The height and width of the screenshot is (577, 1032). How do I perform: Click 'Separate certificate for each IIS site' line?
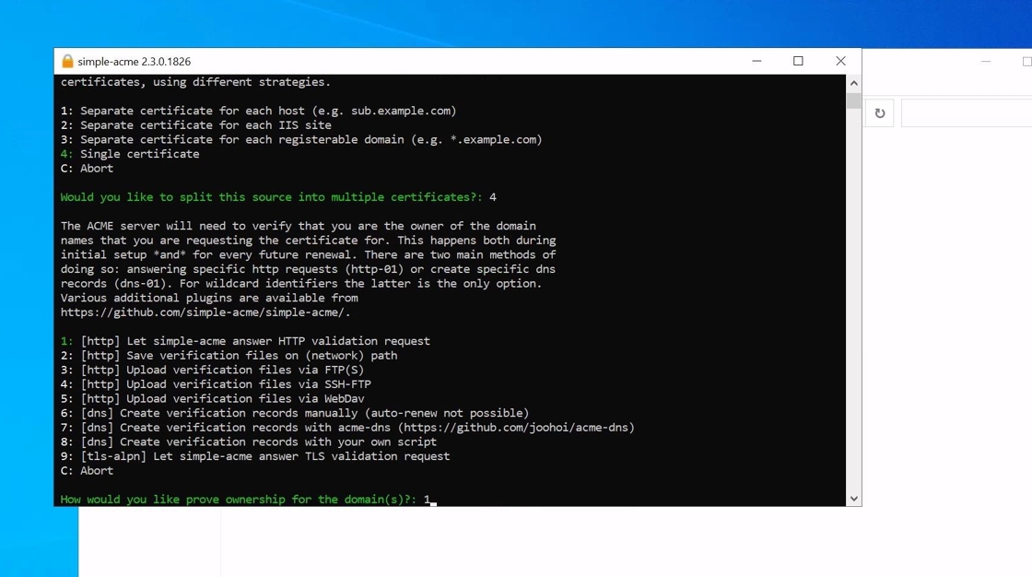tap(195, 125)
